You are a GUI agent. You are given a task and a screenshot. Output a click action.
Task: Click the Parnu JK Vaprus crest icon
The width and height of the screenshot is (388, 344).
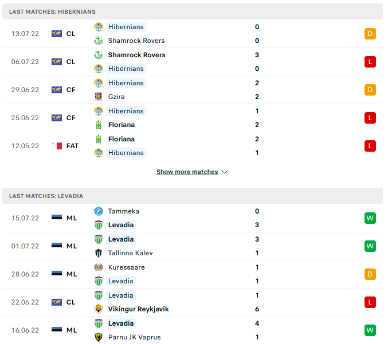[99, 337]
